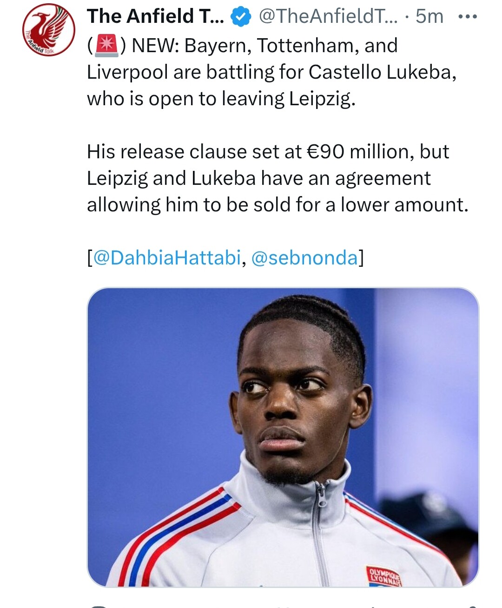
Task: Visit the @DahbiaHattabi mention
Action: coord(167,257)
